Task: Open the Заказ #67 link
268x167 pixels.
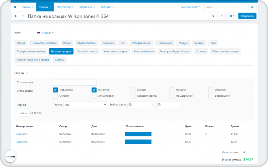Action: pyautogui.click(x=22, y=134)
